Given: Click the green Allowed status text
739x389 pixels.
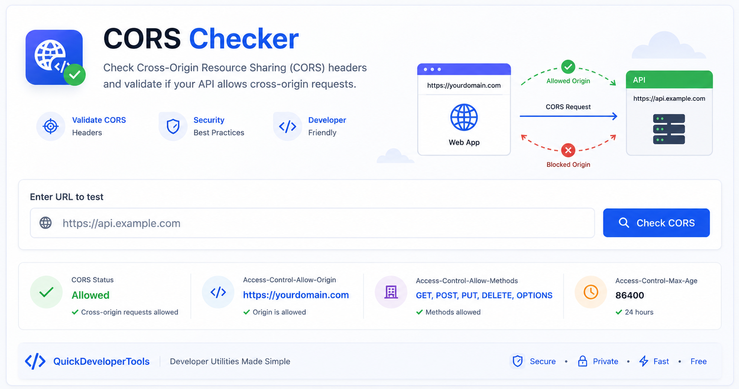Looking at the screenshot, I should point(90,295).
